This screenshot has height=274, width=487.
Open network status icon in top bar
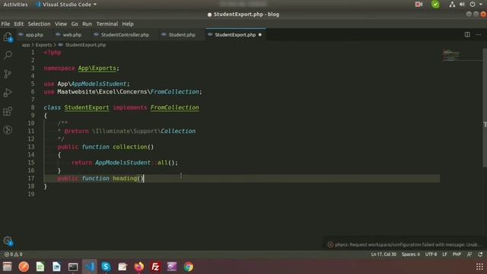tap(452, 5)
